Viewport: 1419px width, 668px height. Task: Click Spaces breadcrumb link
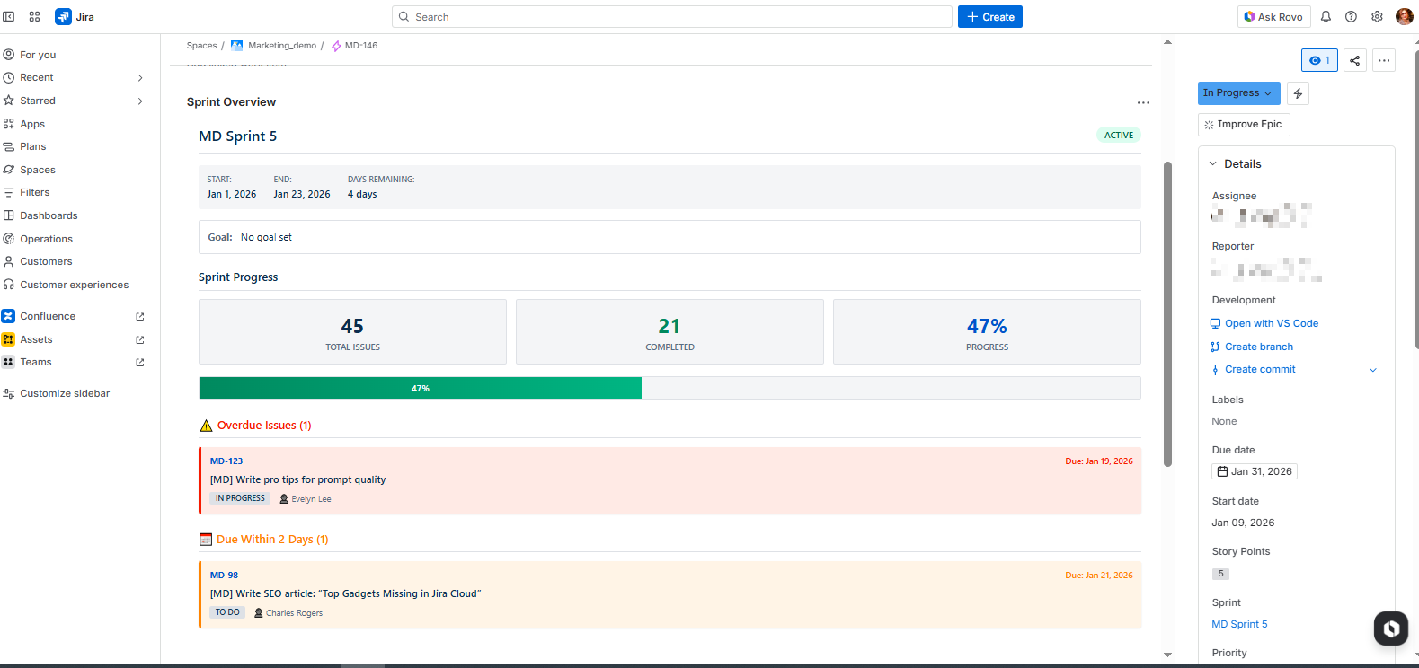pos(202,46)
